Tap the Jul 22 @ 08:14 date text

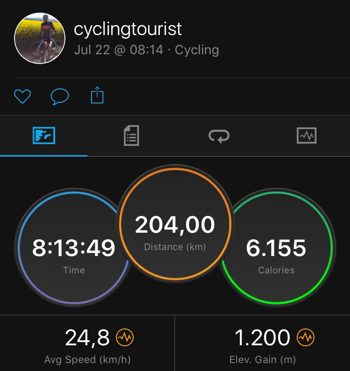coord(119,50)
